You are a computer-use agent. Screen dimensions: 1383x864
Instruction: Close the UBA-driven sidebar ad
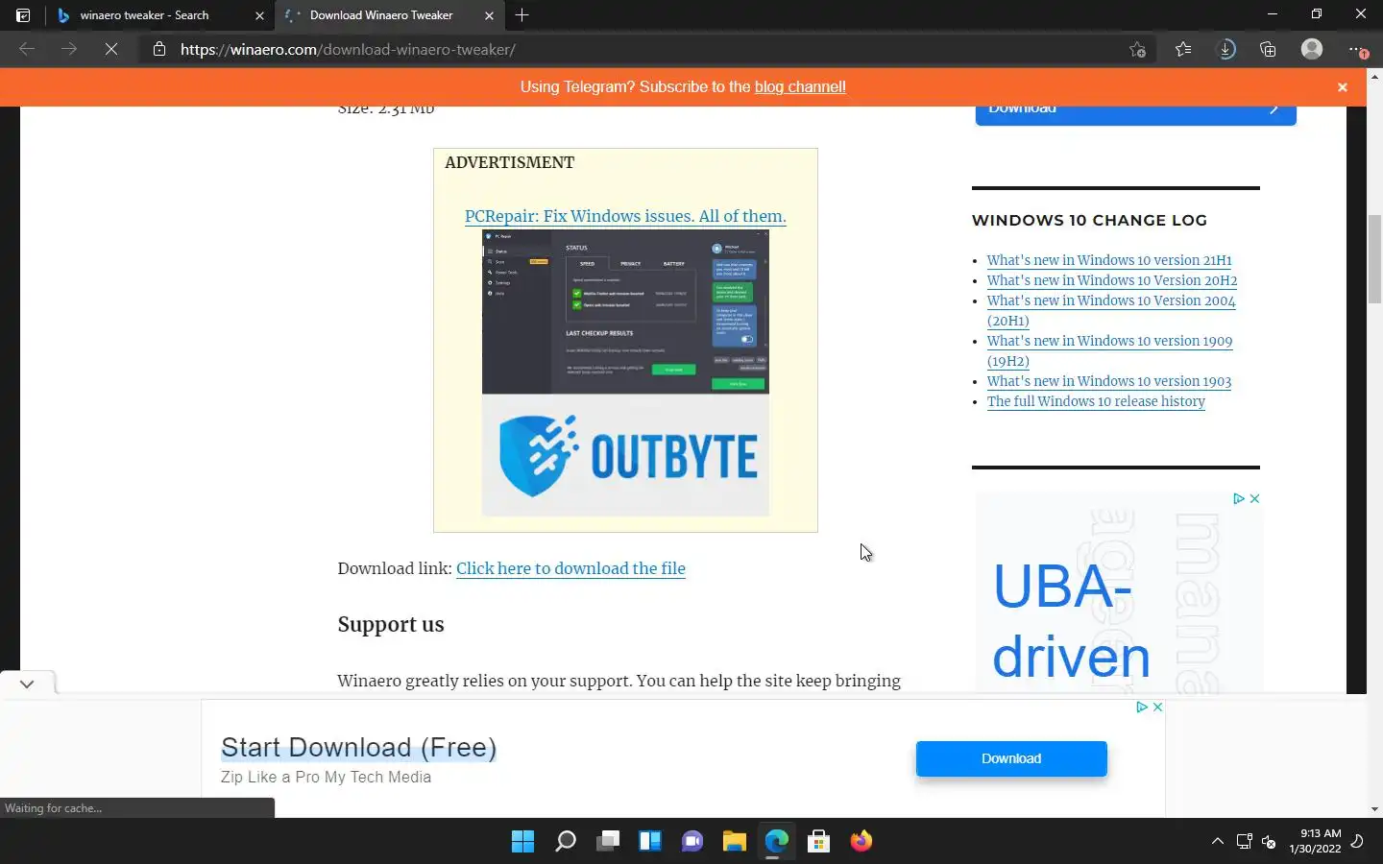(1254, 498)
